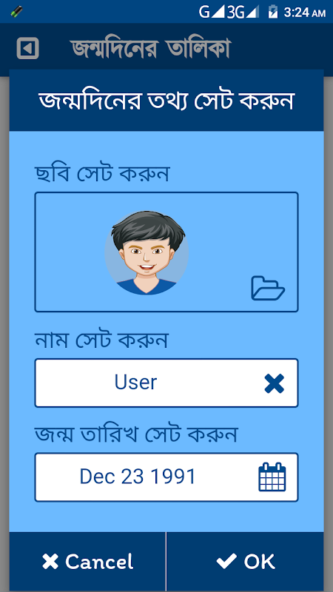Open the calendar date picker icon

[272, 477]
